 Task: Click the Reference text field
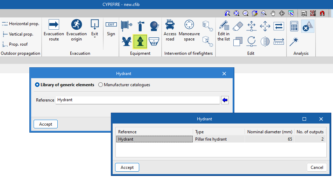click(x=137, y=100)
